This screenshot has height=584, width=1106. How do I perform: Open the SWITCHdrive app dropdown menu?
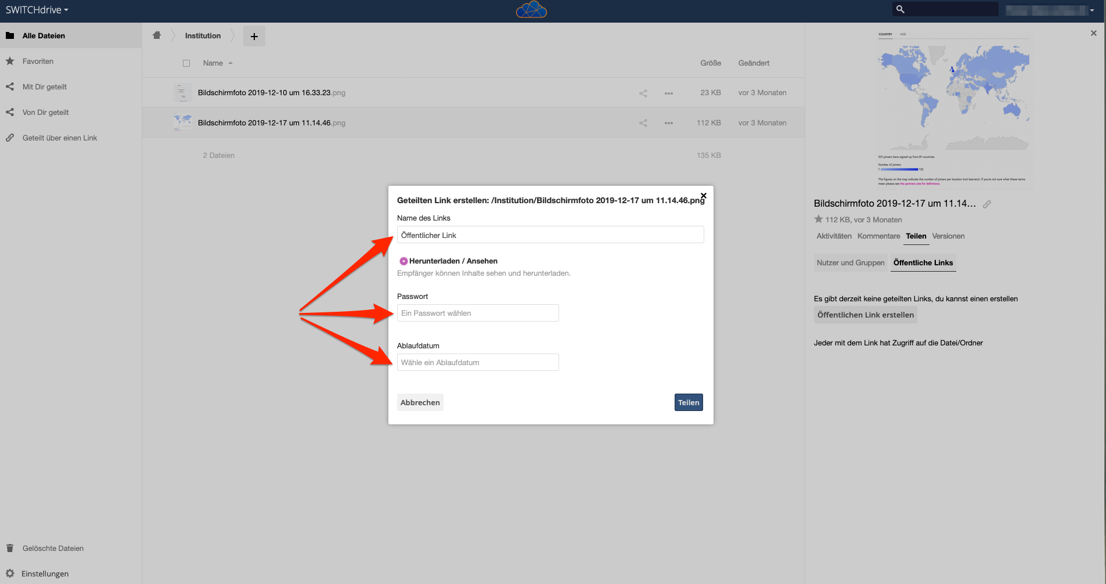(x=37, y=10)
